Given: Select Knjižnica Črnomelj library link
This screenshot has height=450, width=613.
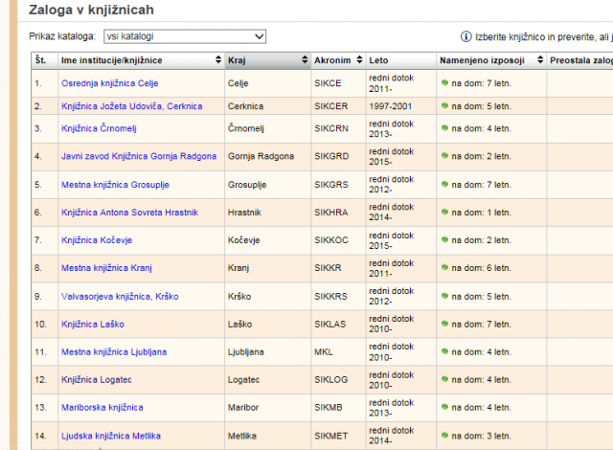Looking at the screenshot, I should (x=98, y=128).
